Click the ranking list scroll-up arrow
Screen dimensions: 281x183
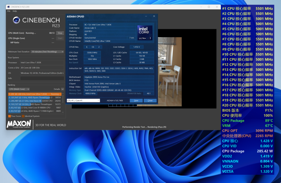(x=63, y=94)
